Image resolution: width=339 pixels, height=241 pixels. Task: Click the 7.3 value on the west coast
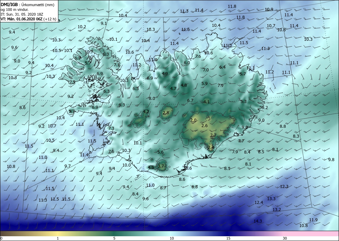click(111, 128)
